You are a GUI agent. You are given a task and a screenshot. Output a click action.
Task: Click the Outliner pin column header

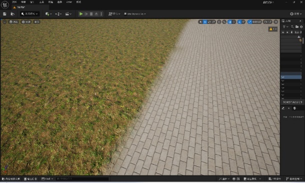(291, 32)
